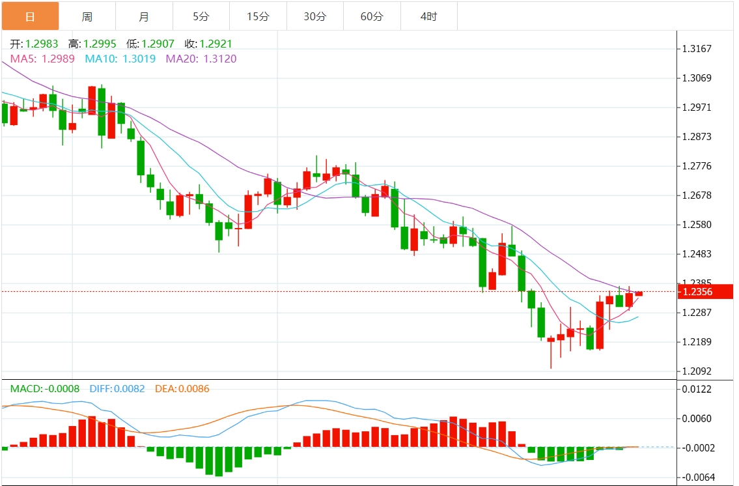This screenshot has height=486, width=739.
Task: Click the 1.2092 price axis label
Action: (x=696, y=371)
